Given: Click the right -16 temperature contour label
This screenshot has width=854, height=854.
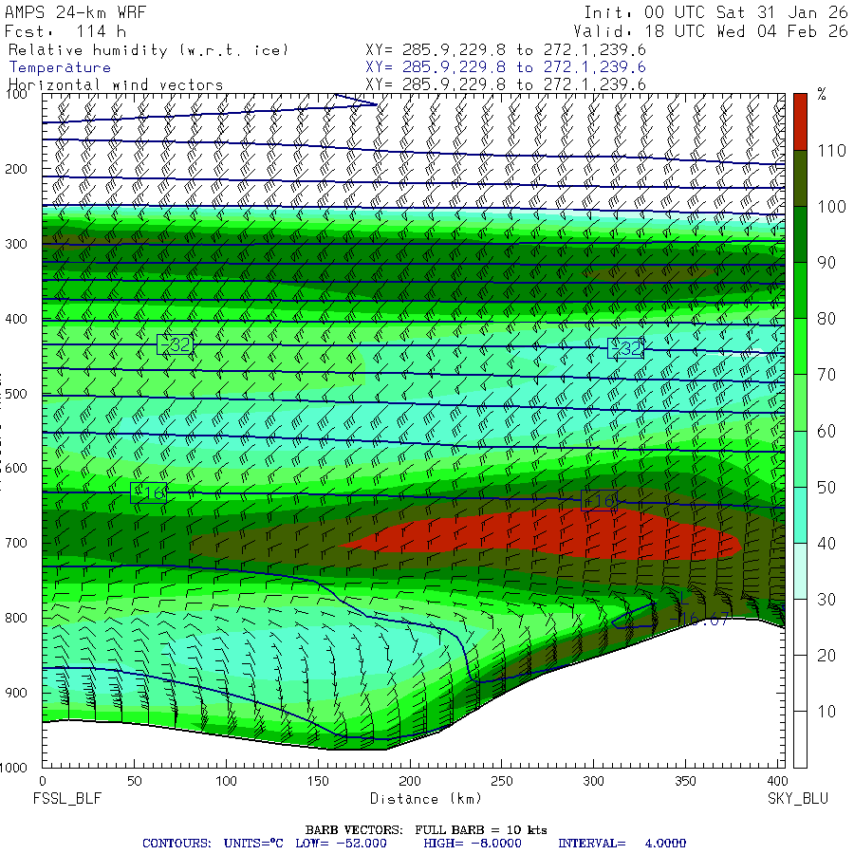Looking at the screenshot, I should 599,500.
